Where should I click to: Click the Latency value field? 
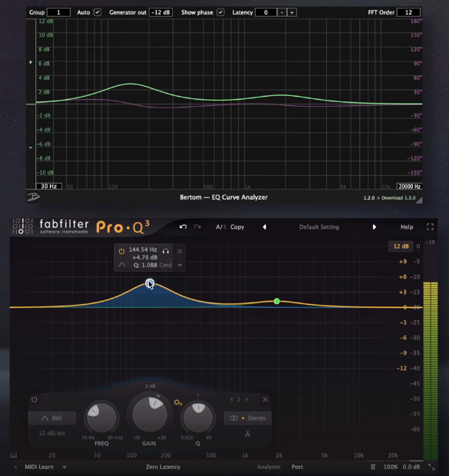pyautogui.click(x=266, y=12)
